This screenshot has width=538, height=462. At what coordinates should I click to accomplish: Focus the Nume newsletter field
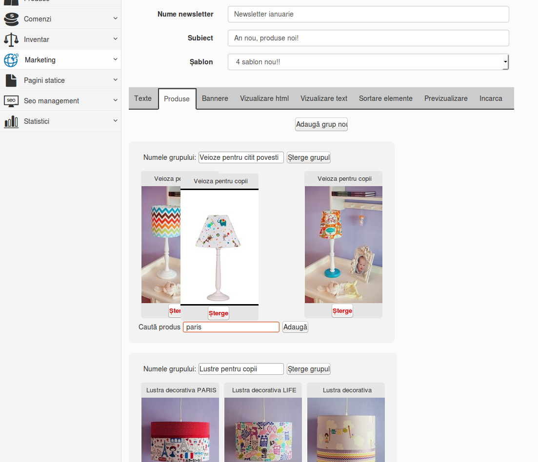click(368, 14)
